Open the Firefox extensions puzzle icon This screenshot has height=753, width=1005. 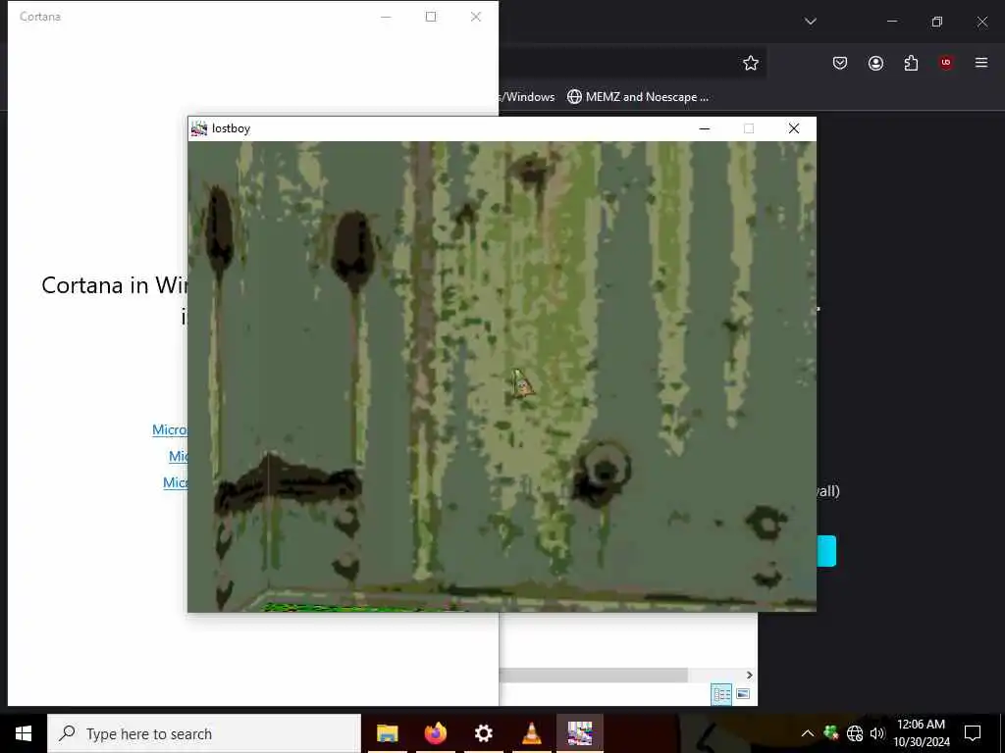(x=911, y=63)
